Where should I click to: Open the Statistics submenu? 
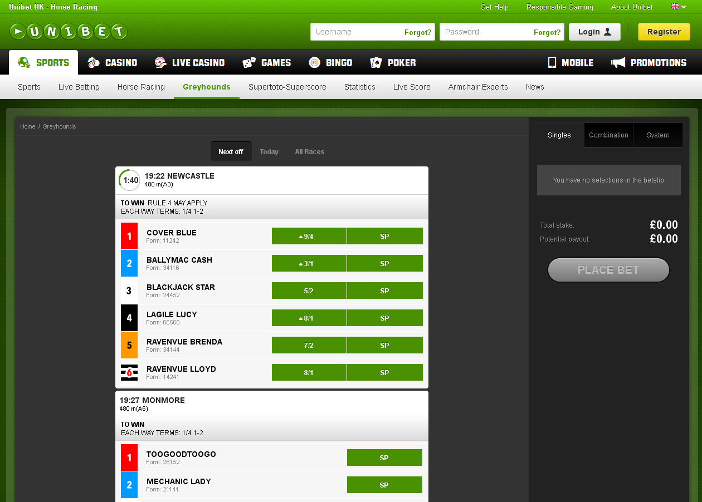pos(360,87)
